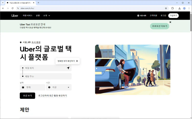Click the 픽업 위치 input field
Image resolution: width=192 pixels, height=119 pixels.
[x=44, y=68]
